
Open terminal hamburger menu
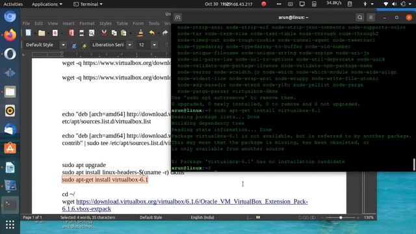[x=371, y=18]
